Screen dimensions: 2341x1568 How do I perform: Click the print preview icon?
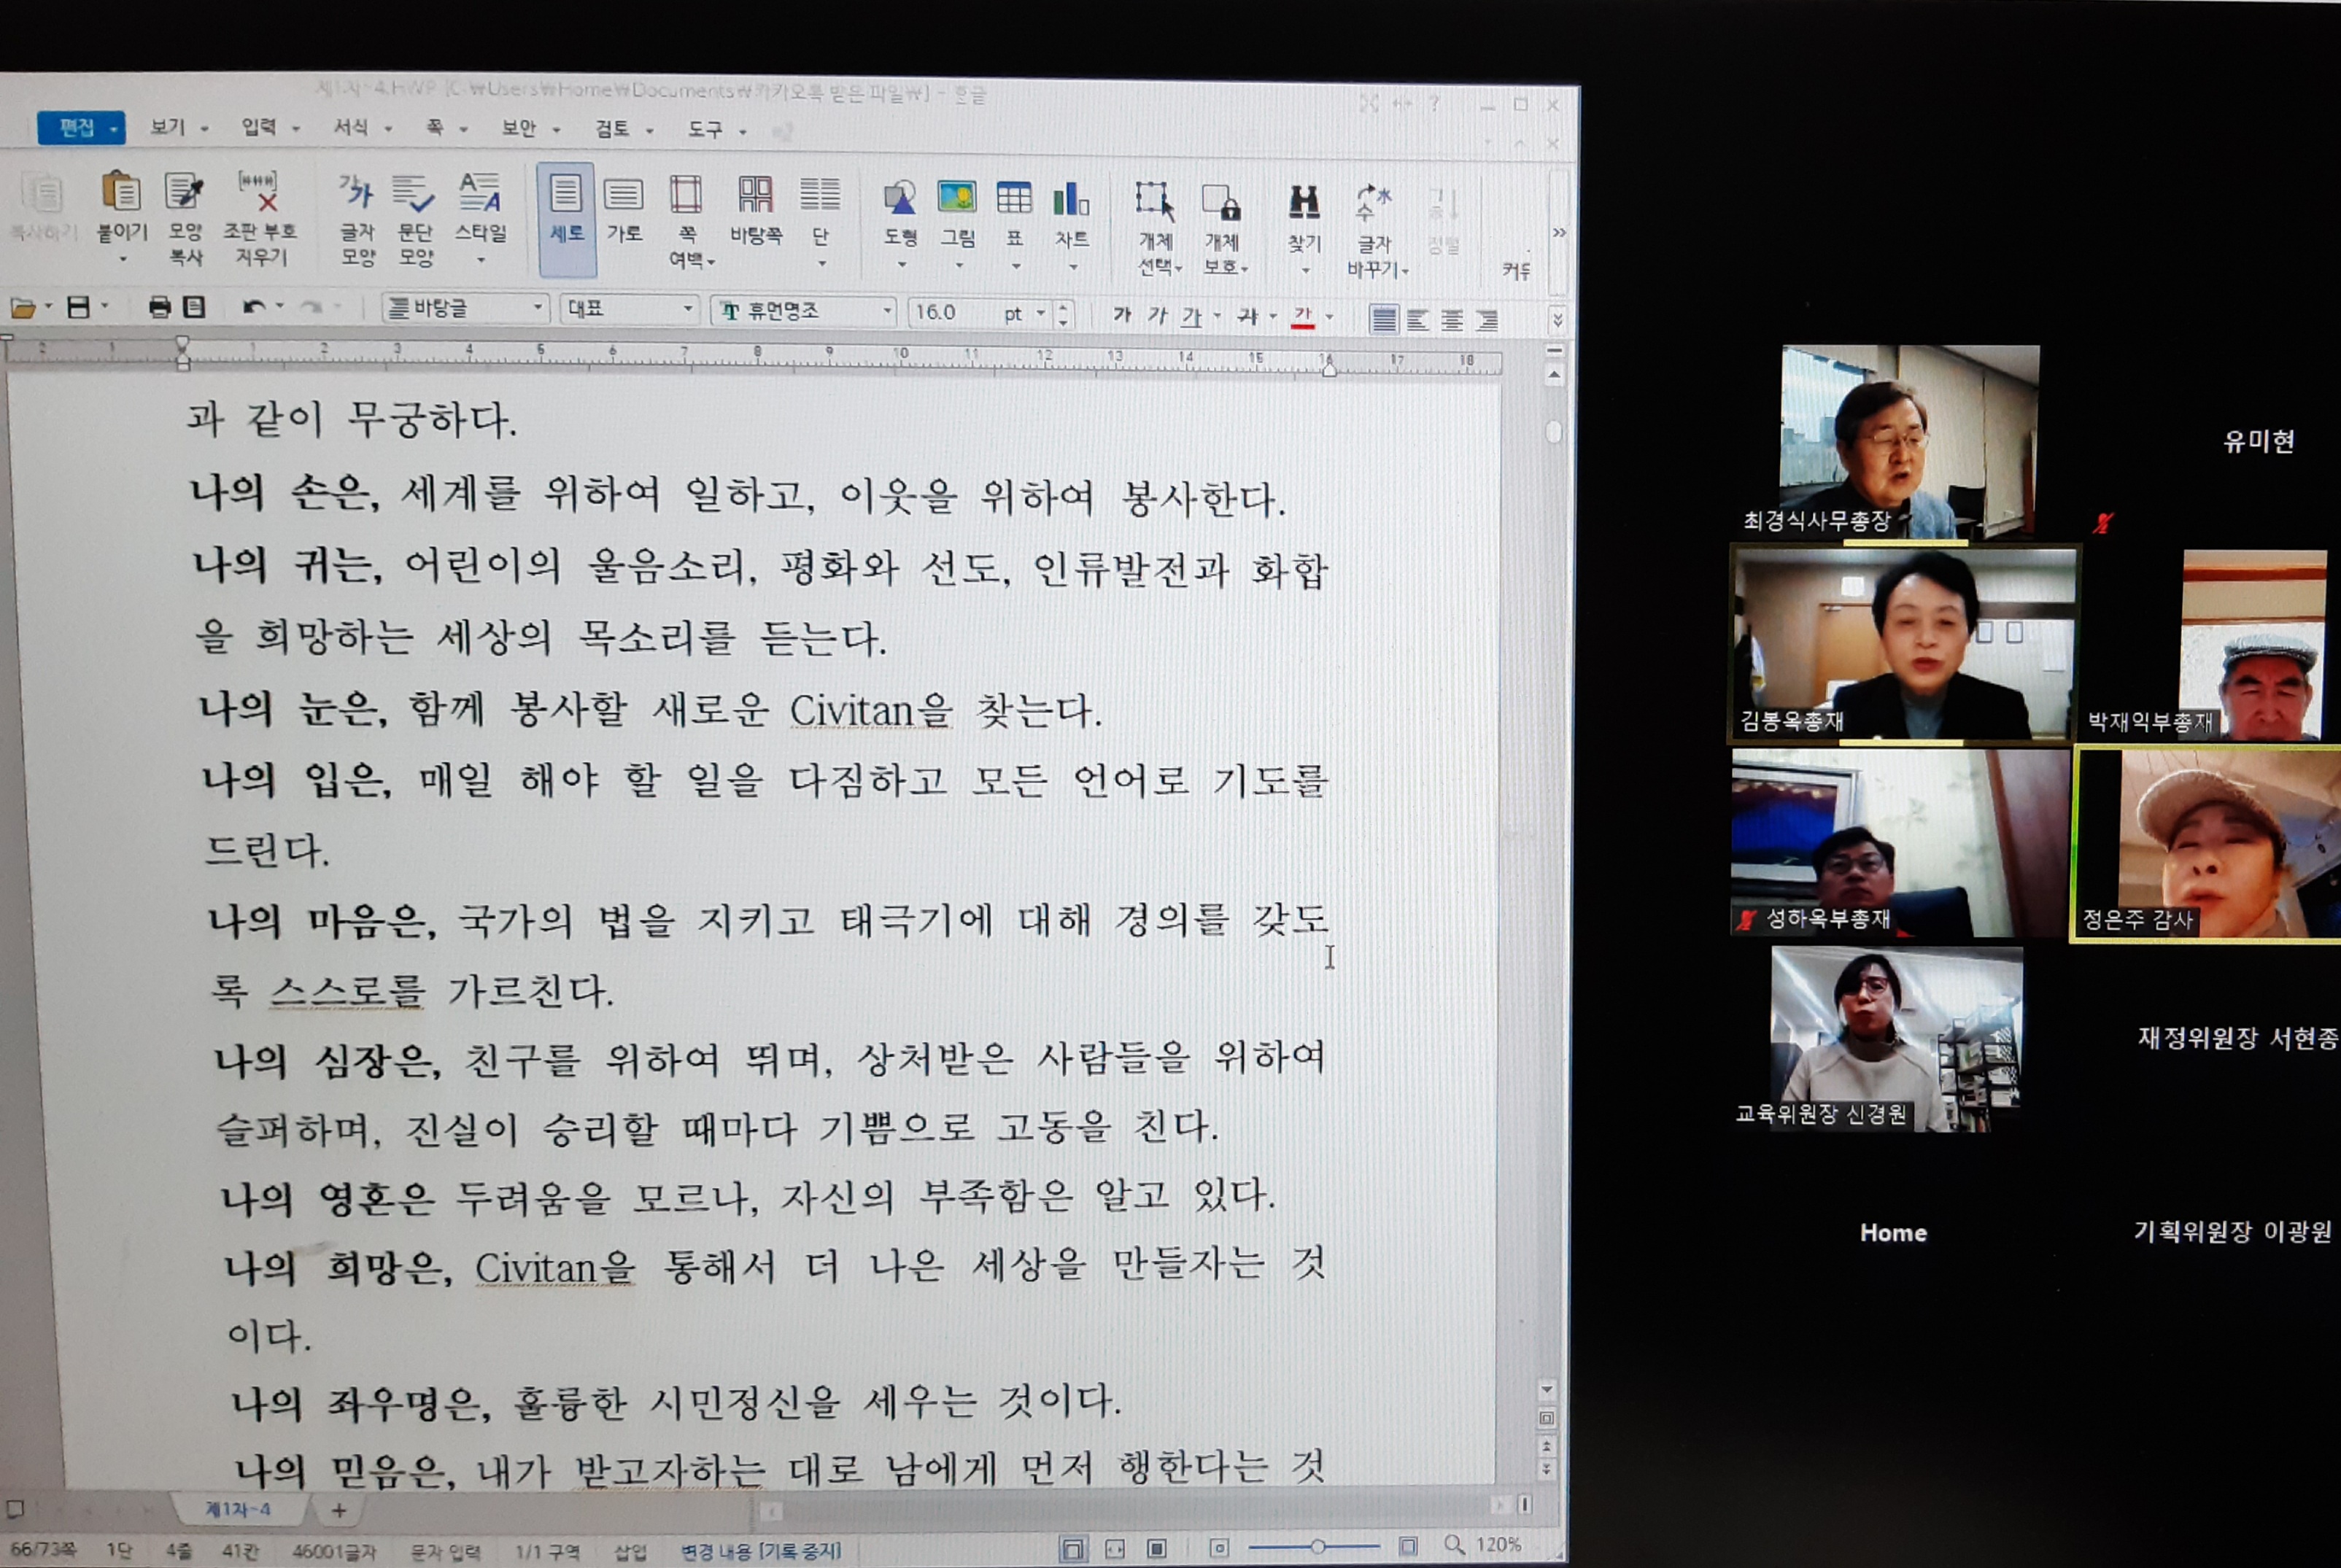pos(195,307)
